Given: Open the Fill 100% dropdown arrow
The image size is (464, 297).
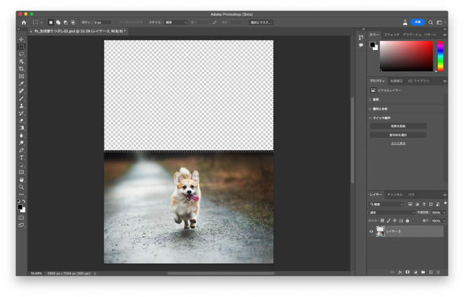Looking at the screenshot, I should pos(444,221).
